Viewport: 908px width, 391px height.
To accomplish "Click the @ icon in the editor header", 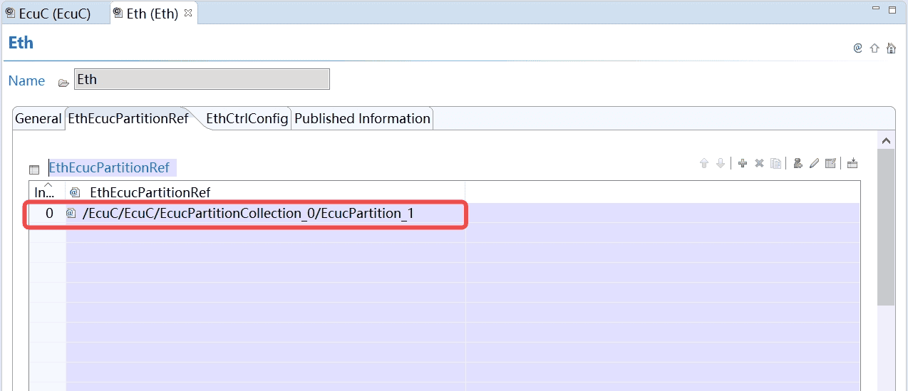I will [858, 48].
